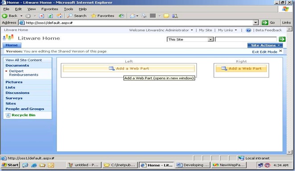
Task: Open the Documents sidebar heading
Action: coord(17,65)
